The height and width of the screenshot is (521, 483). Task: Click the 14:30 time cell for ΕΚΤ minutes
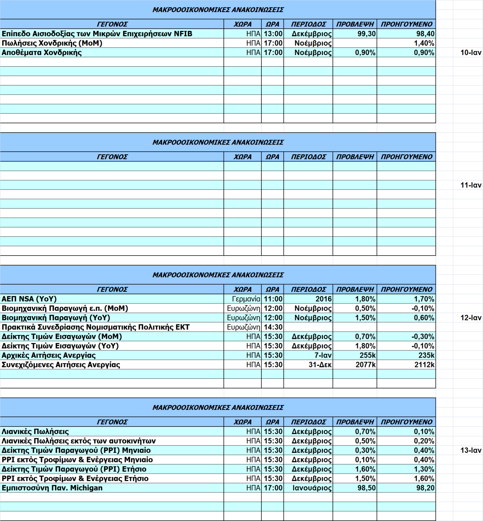272,327
